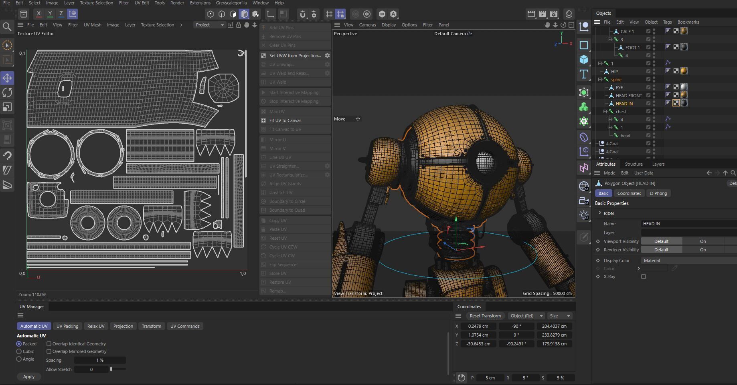Viewport: 737px width, 385px height.
Task: Open the UV Edit menu
Action: [x=142, y=3]
